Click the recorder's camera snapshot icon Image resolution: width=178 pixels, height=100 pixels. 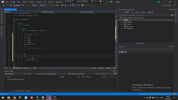pos(100,1)
